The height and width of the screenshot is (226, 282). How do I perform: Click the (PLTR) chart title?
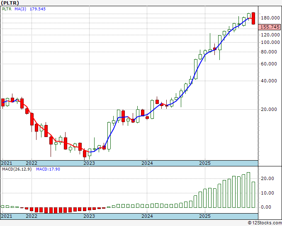click(10, 3)
